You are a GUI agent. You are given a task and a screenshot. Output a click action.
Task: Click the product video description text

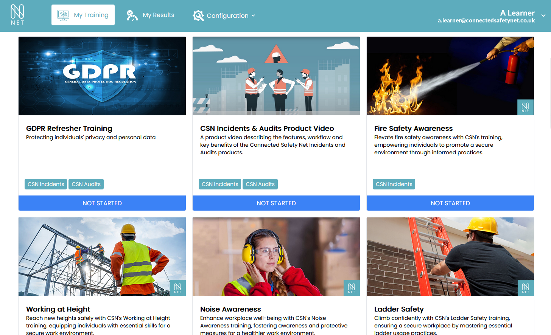coord(273,145)
